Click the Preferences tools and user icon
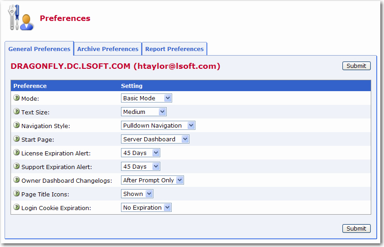Viewport: 384px width, 247px height. pos(21,18)
